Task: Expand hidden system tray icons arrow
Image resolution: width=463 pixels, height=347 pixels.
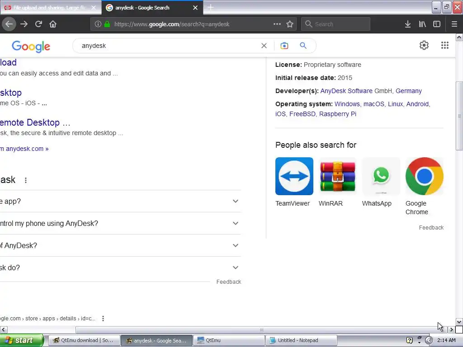Action: (429, 341)
